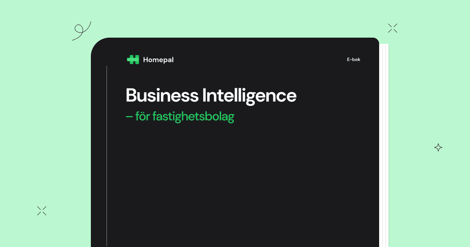Click the four-point star icon on right
Screen dimensions: 470x247
pyautogui.click(x=438, y=147)
